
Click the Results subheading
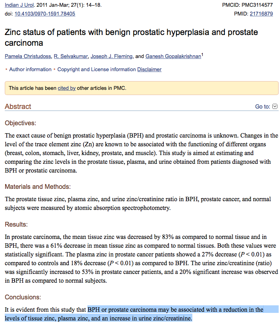(16, 225)
